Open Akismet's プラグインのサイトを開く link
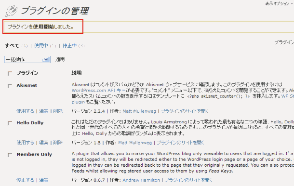The image size is (294, 186). 185,111
